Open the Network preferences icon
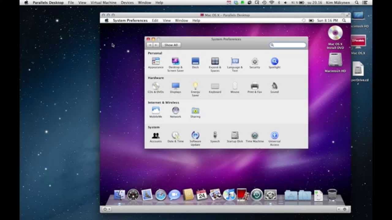This screenshot has height=220, width=392. coord(175,111)
